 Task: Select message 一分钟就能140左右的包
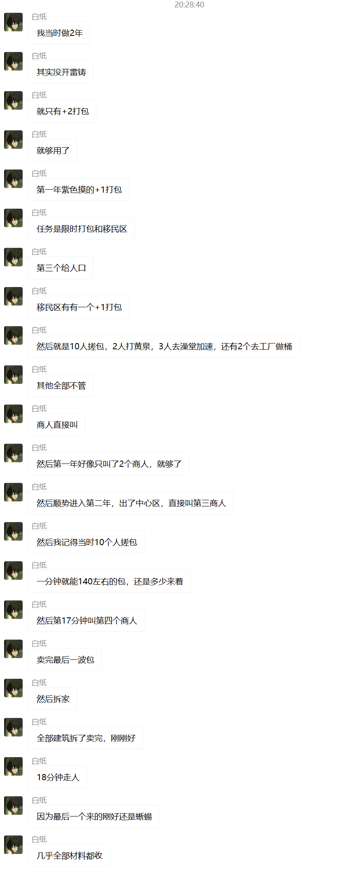[109, 581]
